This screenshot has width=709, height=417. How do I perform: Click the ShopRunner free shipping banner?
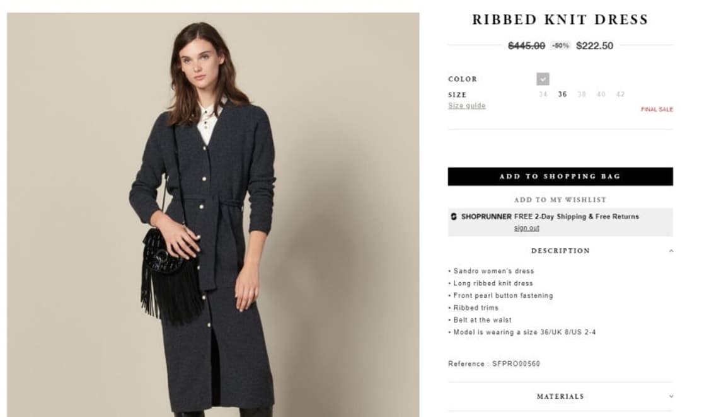pyautogui.click(x=560, y=222)
